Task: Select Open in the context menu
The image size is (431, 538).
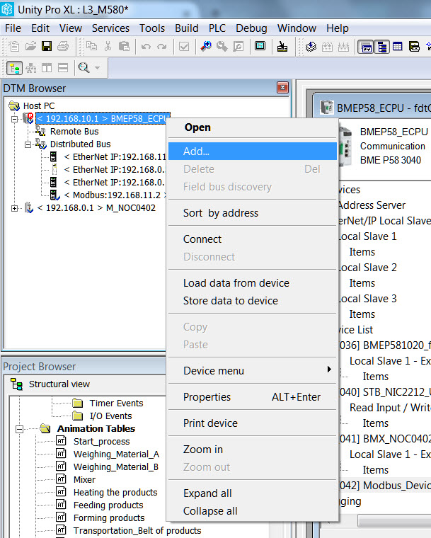Action: point(253,127)
